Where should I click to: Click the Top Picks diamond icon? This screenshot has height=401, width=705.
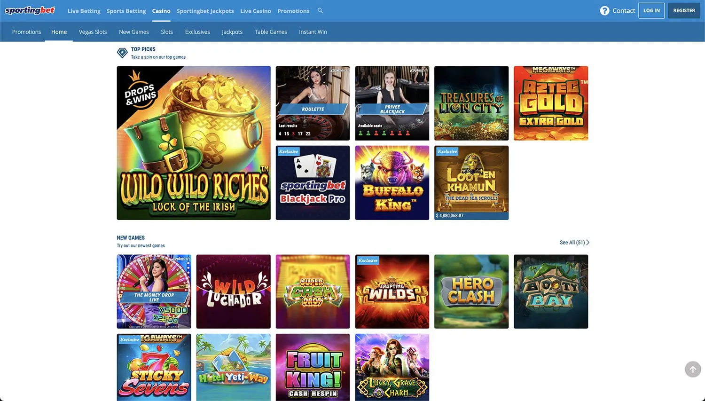coord(122,53)
